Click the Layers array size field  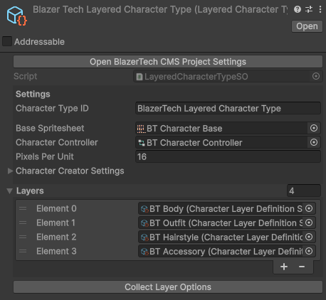(304, 191)
